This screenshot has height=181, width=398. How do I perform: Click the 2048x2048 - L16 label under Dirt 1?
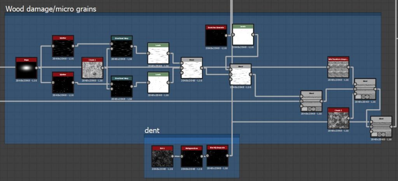[x=162, y=169]
